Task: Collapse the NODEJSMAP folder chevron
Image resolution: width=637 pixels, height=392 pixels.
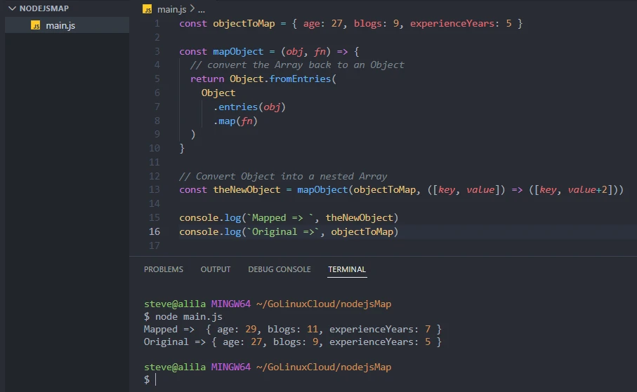Action: pos(12,10)
